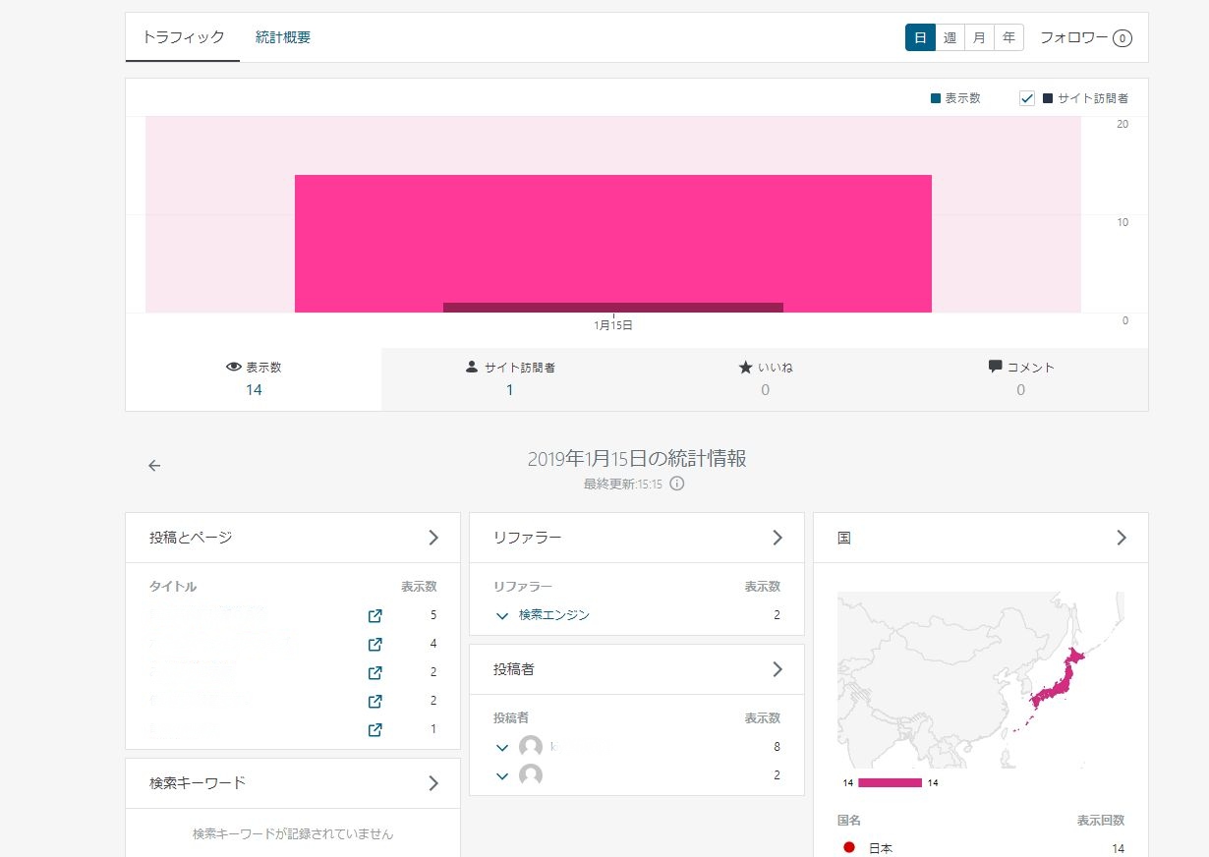Switch the period to 週
The height and width of the screenshot is (857, 1209).
[x=950, y=38]
